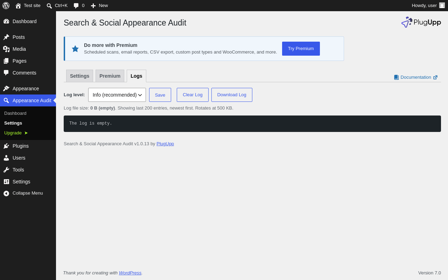The width and height of the screenshot is (448, 280).
Task: Open Tools wrench icon
Action: click(6, 170)
